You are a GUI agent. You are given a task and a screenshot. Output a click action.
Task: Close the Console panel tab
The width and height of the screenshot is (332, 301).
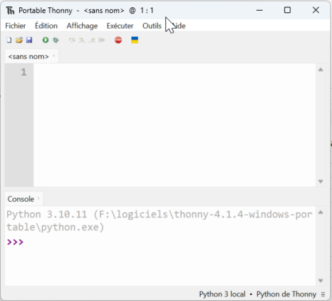tap(38, 198)
